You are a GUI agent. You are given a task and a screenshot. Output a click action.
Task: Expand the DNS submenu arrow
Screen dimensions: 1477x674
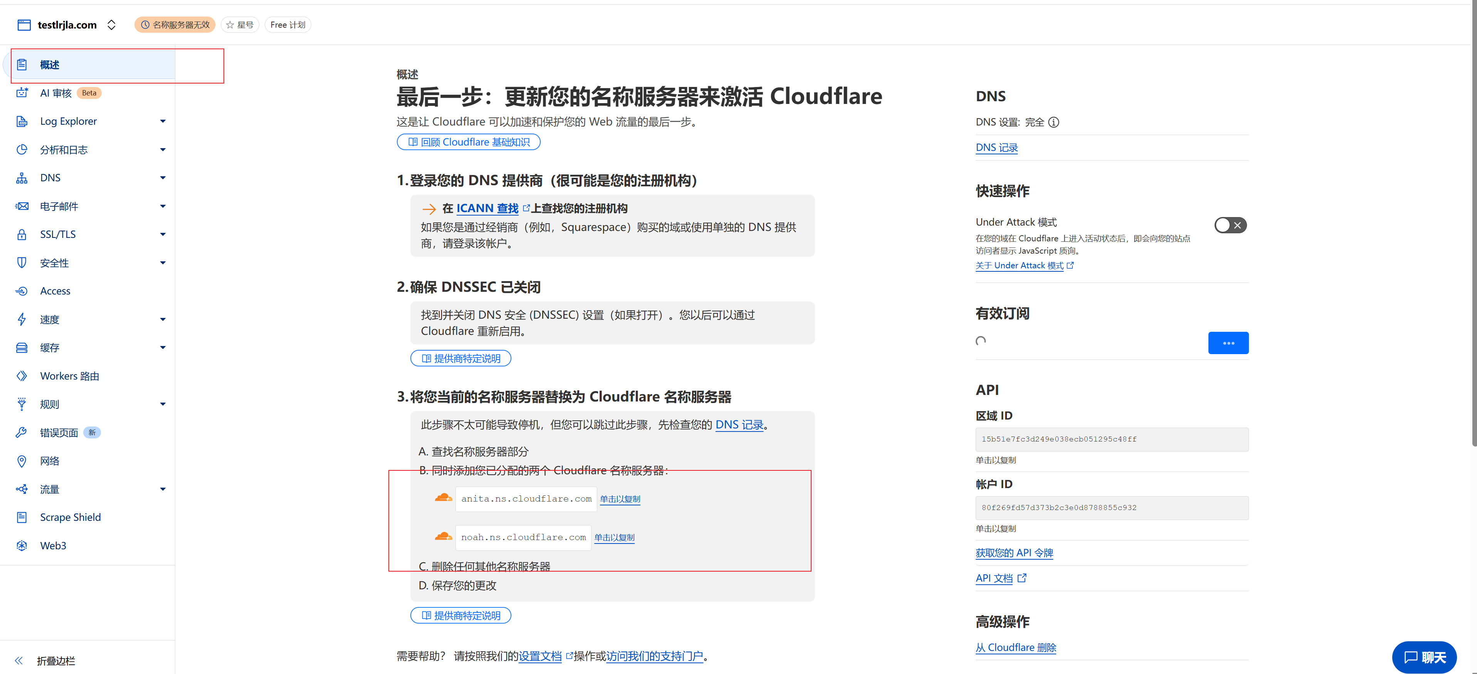[163, 178]
